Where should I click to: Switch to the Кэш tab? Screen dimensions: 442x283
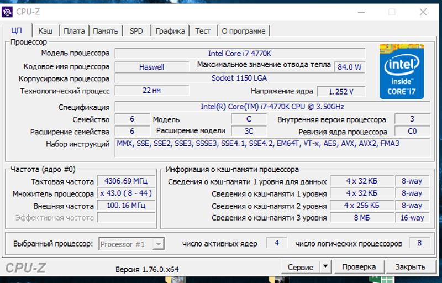click(45, 31)
